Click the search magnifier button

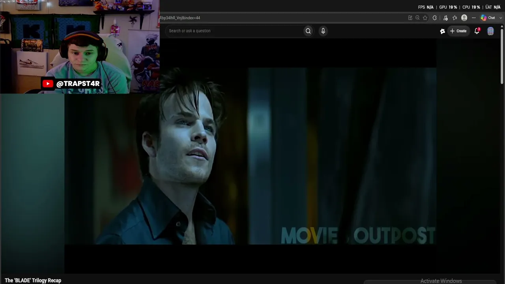(x=308, y=31)
